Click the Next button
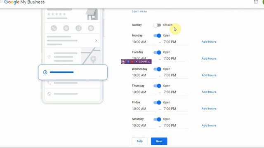This screenshot has width=264, height=148. tap(159, 141)
